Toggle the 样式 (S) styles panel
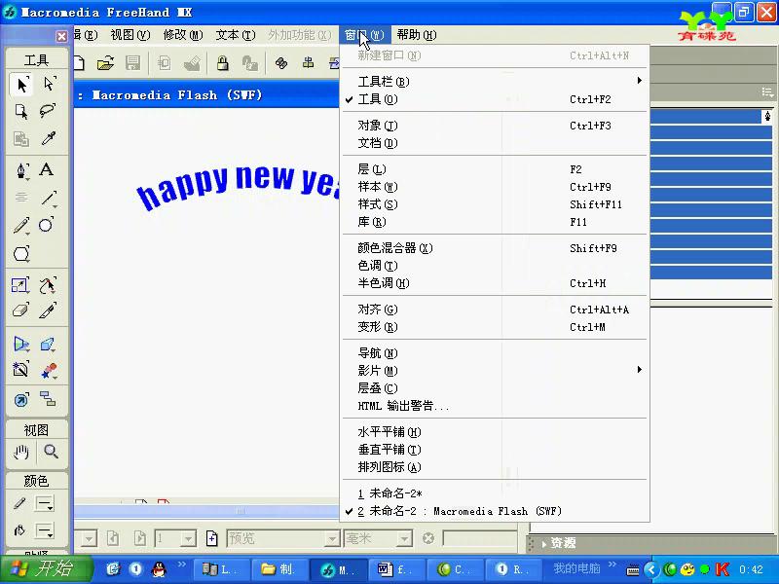This screenshot has width=779, height=584. (495, 204)
